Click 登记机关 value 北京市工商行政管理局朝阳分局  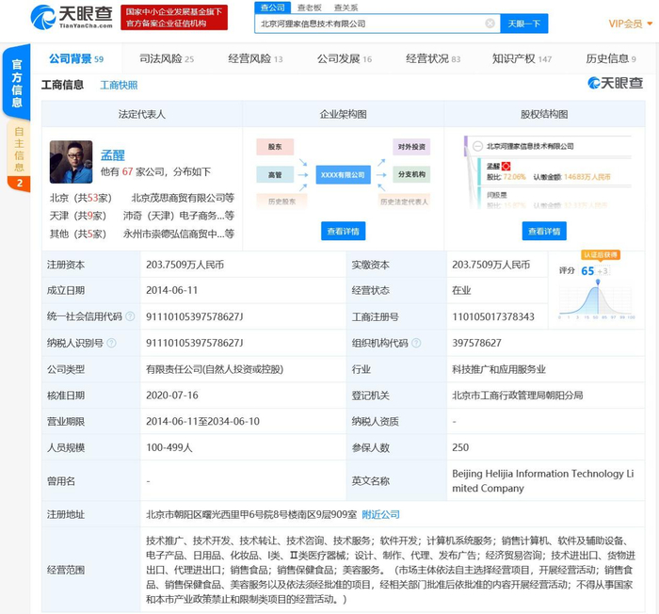click(x=518, y=396)
